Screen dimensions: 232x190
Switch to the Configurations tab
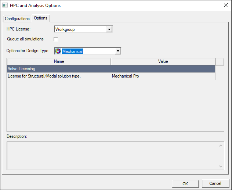[17, 19]
